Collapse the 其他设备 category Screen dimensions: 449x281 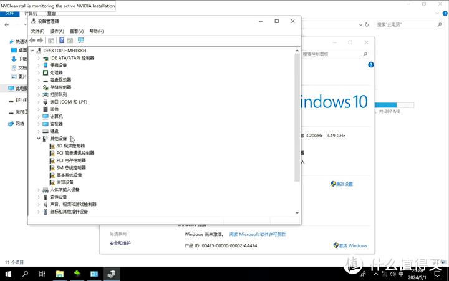click(x=39, y=139)
